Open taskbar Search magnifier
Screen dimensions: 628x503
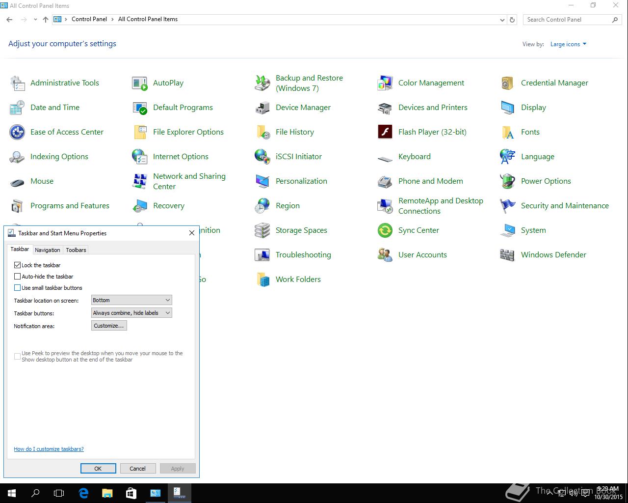35,493
